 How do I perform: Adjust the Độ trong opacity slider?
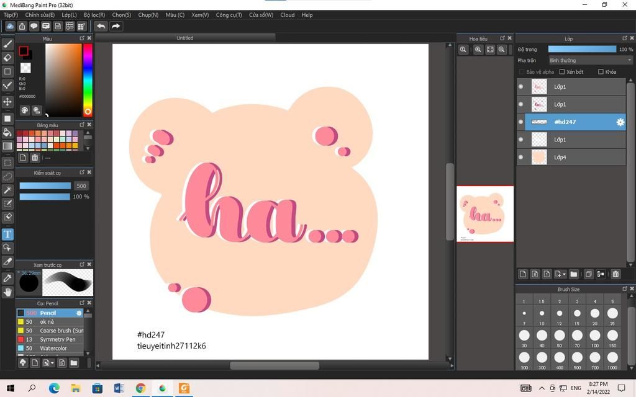(x=582, y=49)
